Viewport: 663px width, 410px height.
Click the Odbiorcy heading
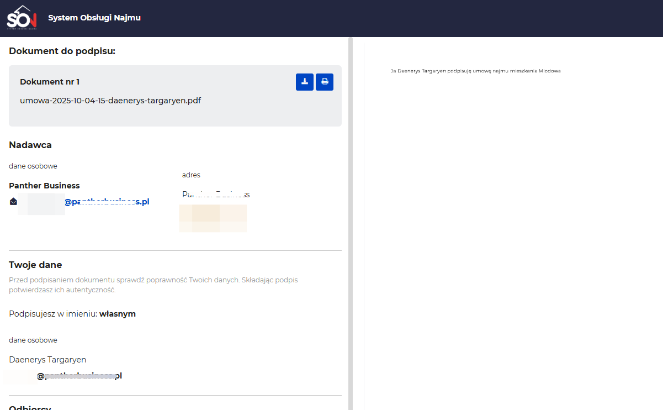pyautogui.click(x=30, y=408)
